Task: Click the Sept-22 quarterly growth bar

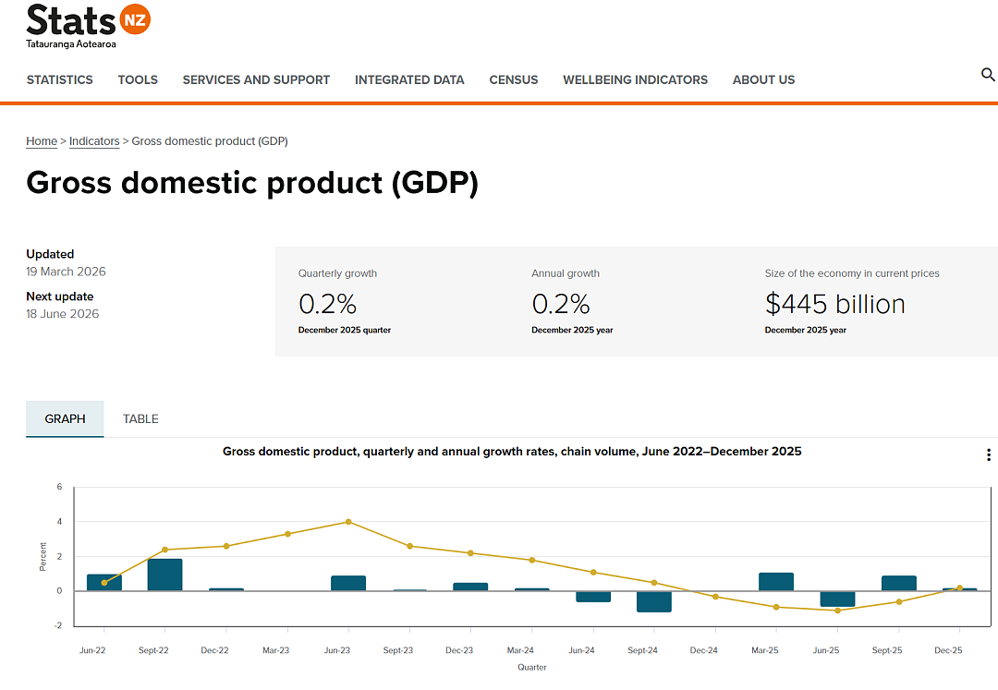Action: pyautogui.click(x=164, y=575)
